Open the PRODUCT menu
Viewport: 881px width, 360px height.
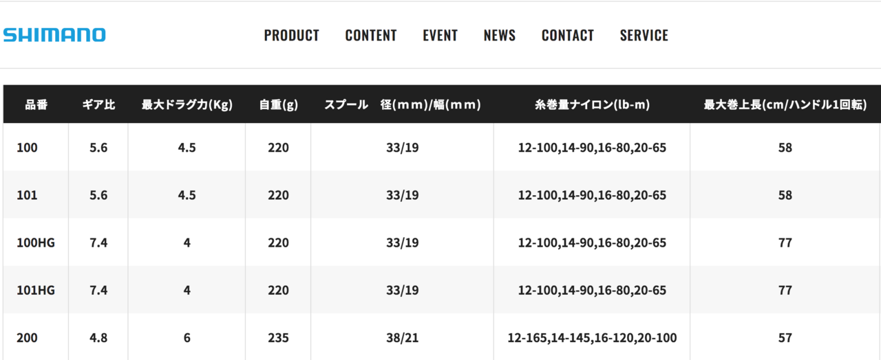point(292,35)
